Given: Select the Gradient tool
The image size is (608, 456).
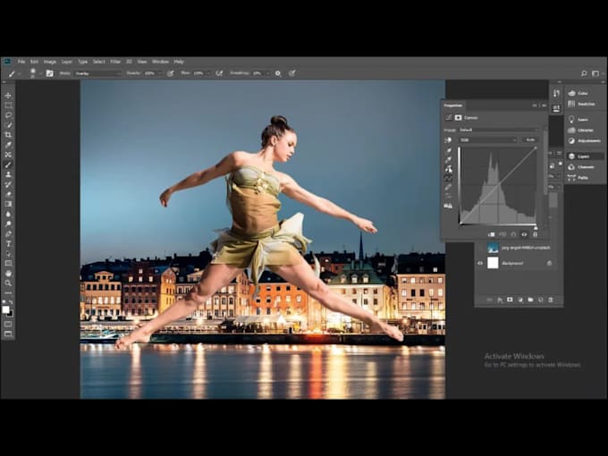Looking at the screenshot, I should (8, 204).
